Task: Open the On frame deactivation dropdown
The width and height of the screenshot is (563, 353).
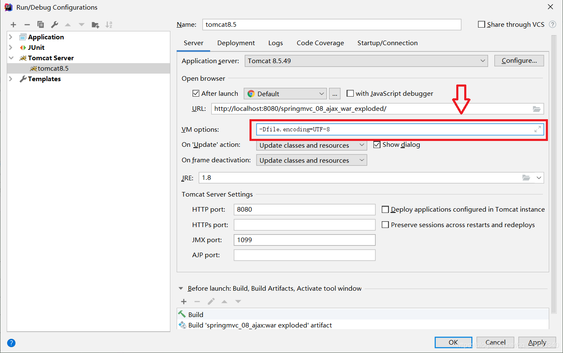Action: 311,160
